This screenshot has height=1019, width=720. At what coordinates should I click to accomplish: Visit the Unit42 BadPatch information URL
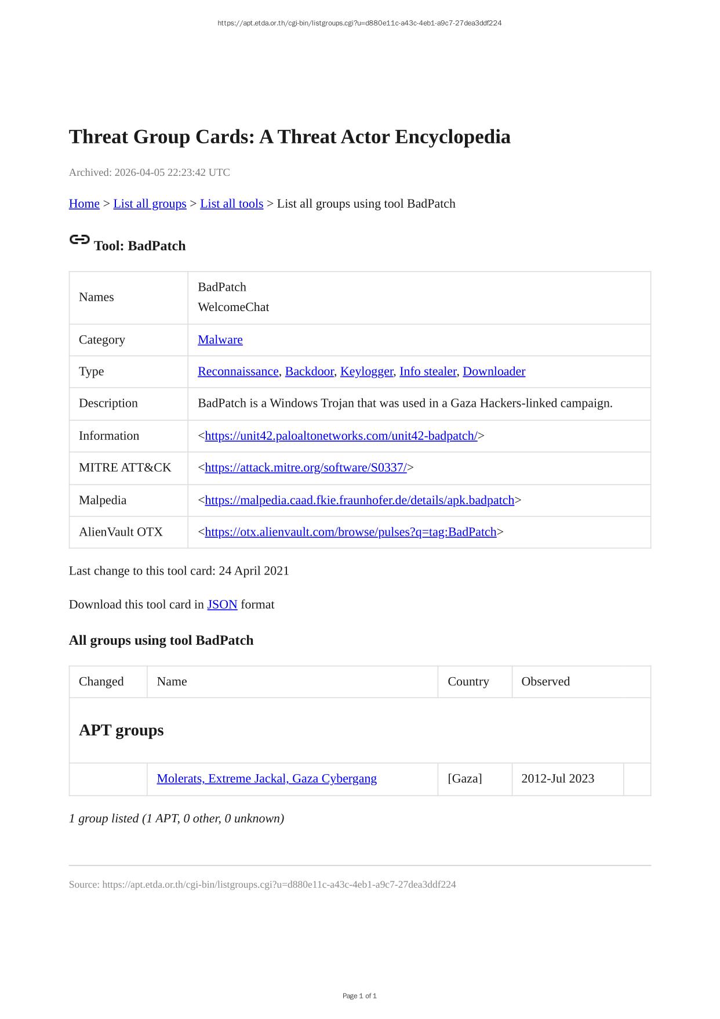(x=341, y=436)
